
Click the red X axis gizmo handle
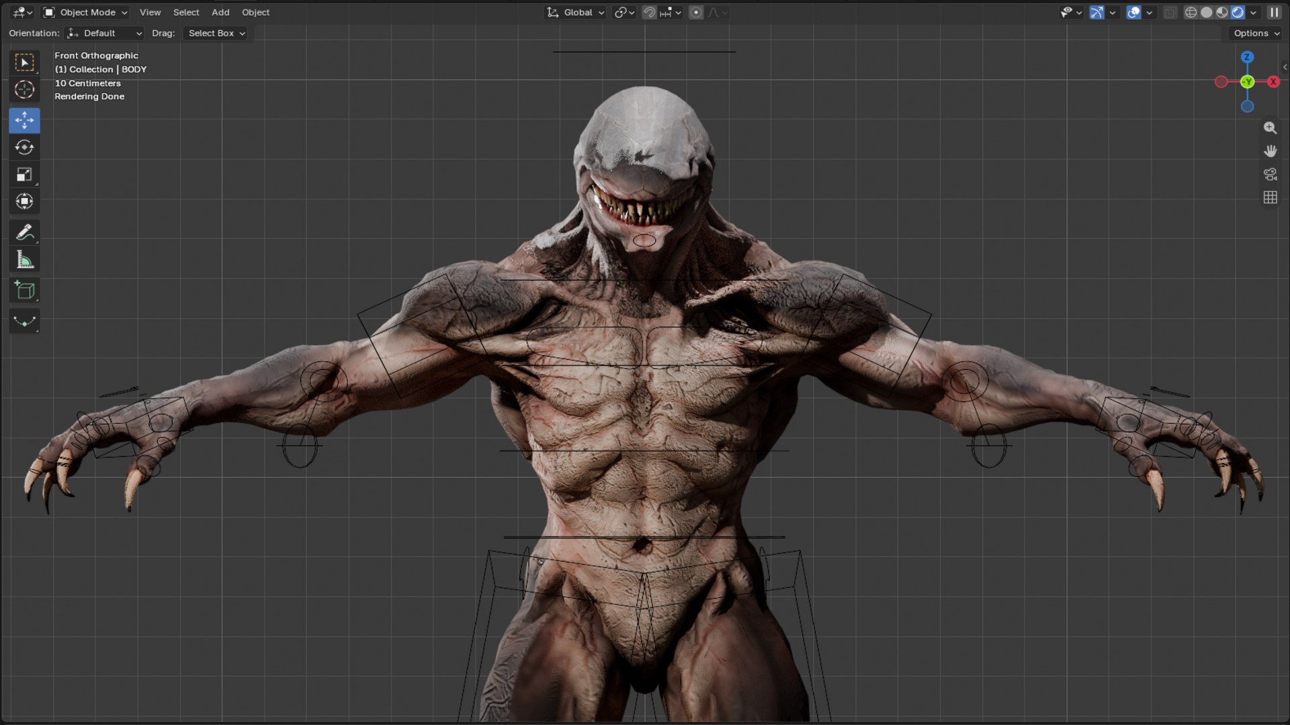click(1273, 81)
